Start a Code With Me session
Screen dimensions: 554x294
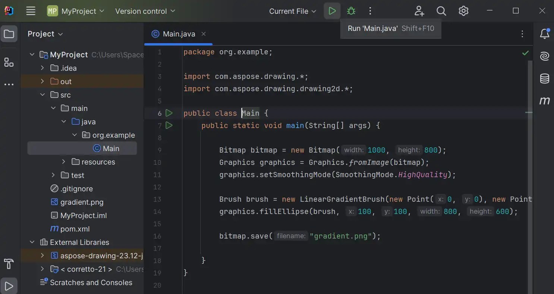point(419,11)
